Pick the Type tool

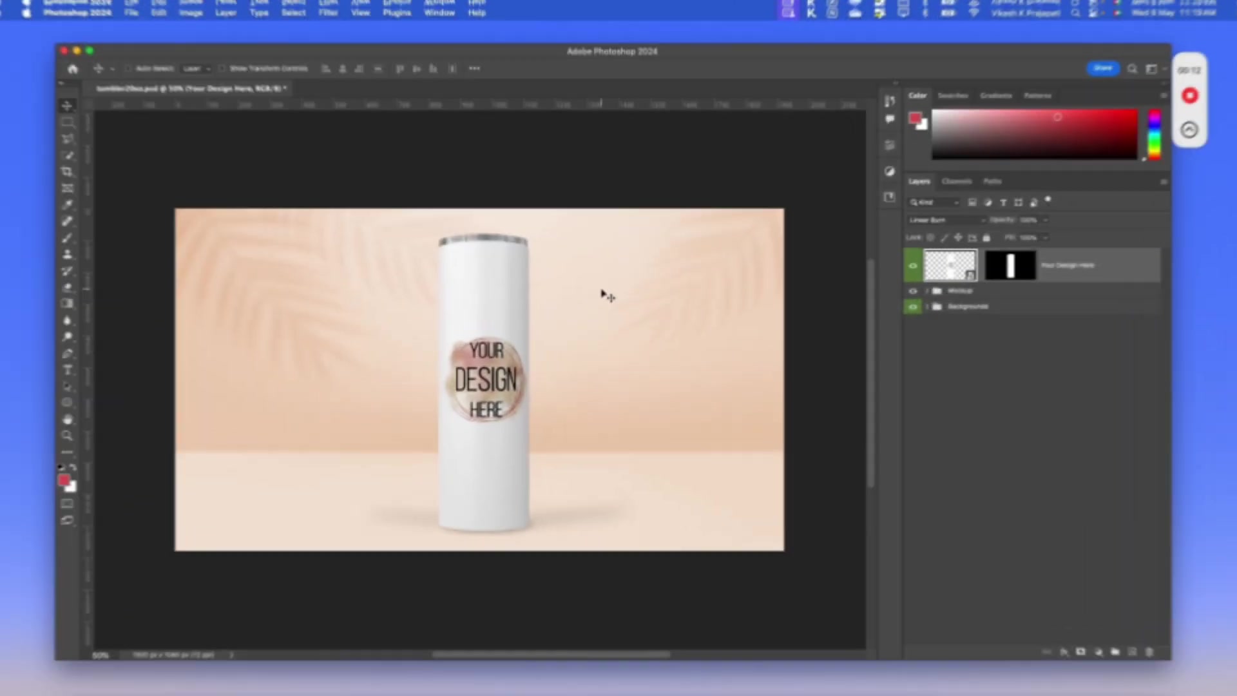[x=68, y=369]
